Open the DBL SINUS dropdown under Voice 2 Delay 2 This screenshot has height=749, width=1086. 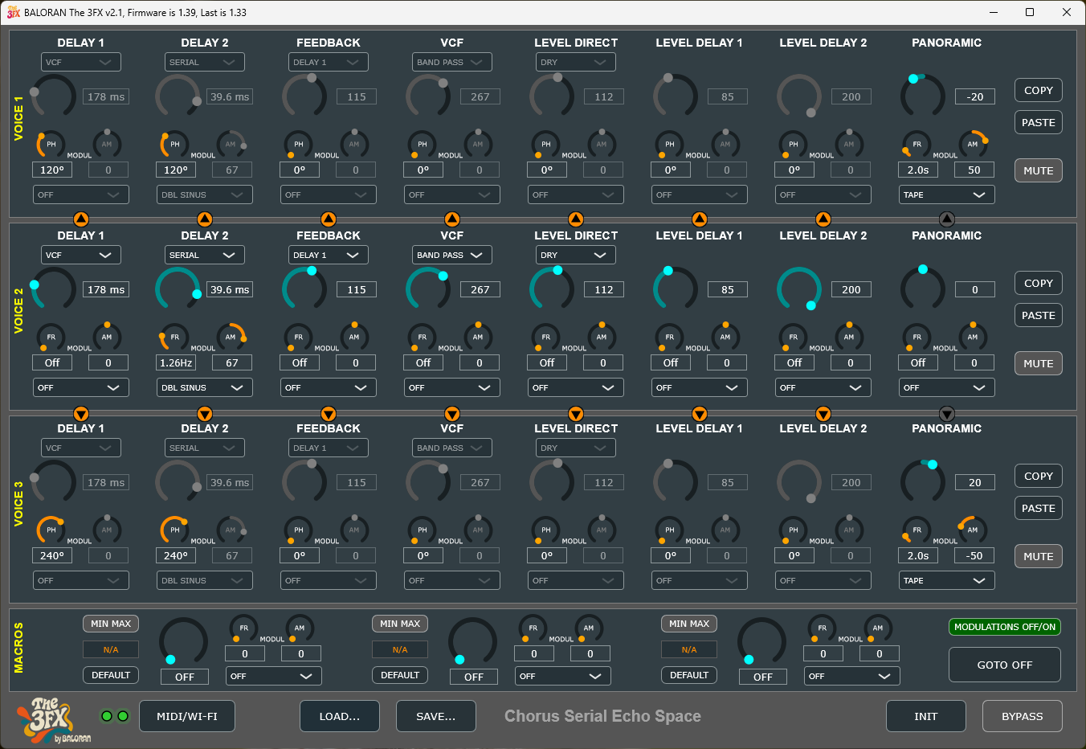(x=204, y=387)
